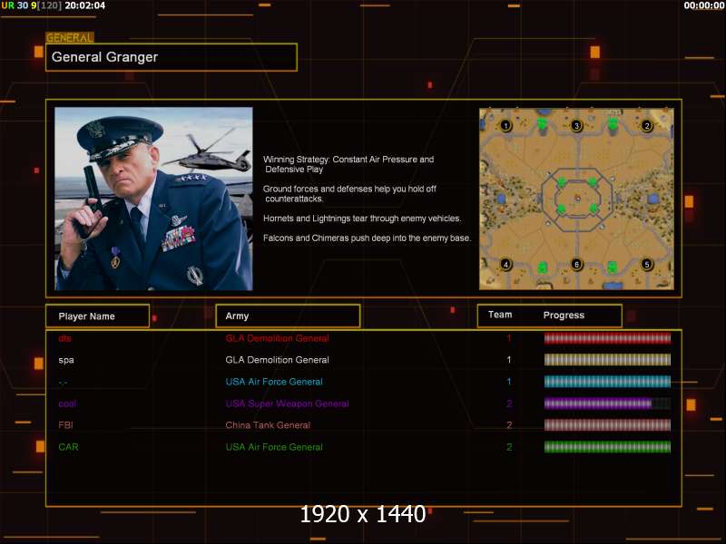Viewport: 726px width, 544px height.
Task: Click the green marker between positions 1 and 3
Action: click(x=542, y=124)
